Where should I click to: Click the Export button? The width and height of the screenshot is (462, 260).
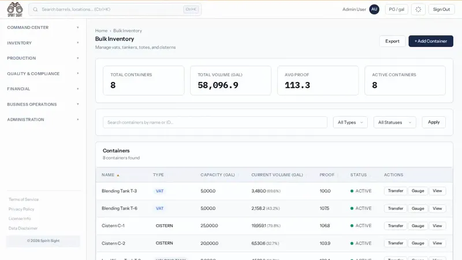point(393,41)
